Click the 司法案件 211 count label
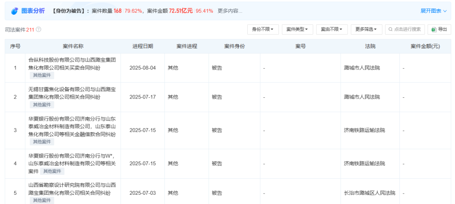Screen dimensions: 455x204 [20, 30]
